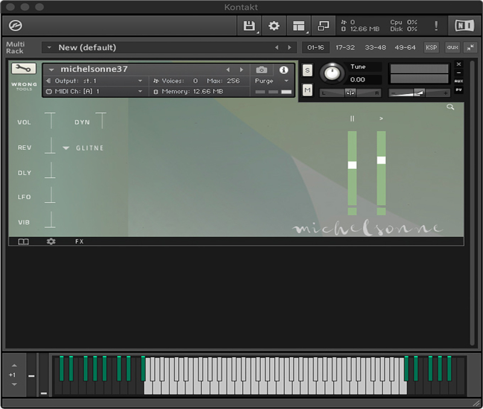
Task: Click the pitch bend wheel beside keyboard
Action: click(31, 375)
